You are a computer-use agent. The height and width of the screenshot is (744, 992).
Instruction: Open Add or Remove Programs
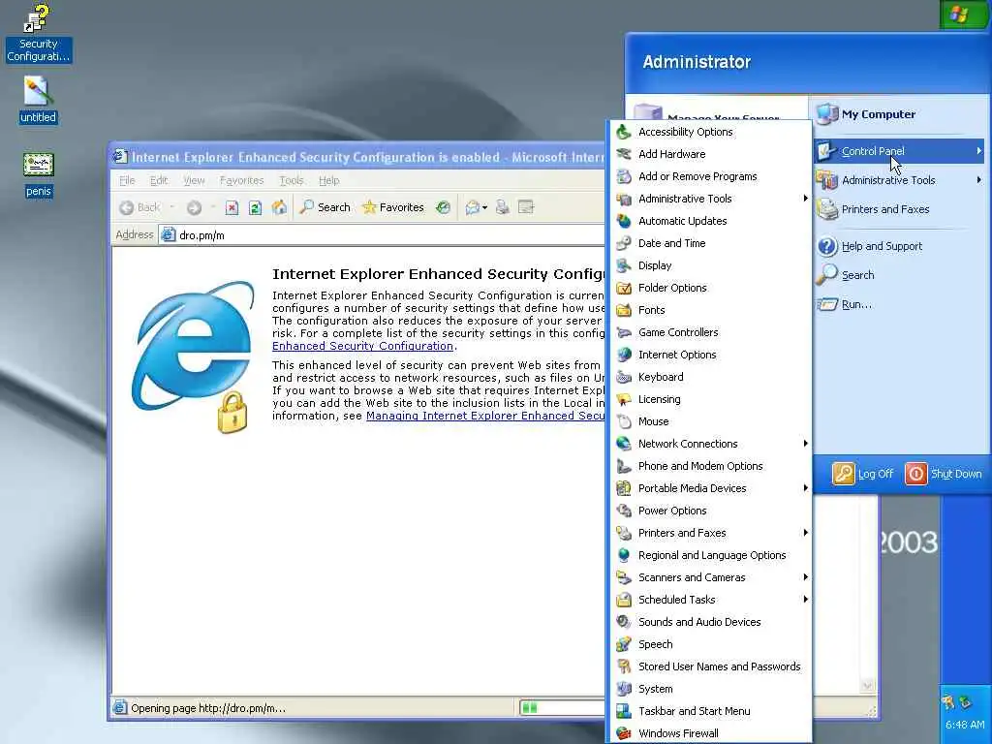(x=709, y=176)
